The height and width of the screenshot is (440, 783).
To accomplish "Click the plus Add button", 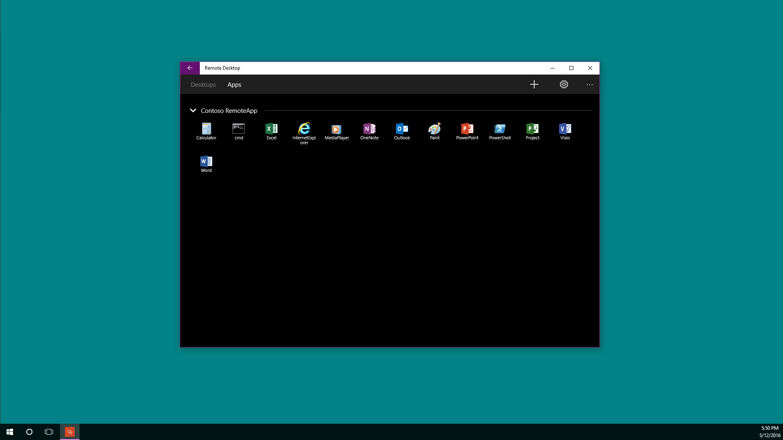I will 534,84.
